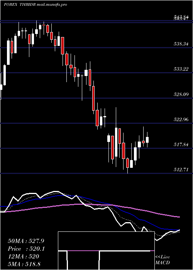Image resolution: width=193 pixels, height=270 pixels.
Task: Click the 512.71 price level label
Action: click(x=181, y=170)
